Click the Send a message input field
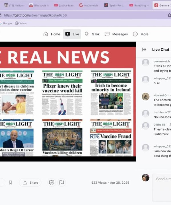 [162, 187]
